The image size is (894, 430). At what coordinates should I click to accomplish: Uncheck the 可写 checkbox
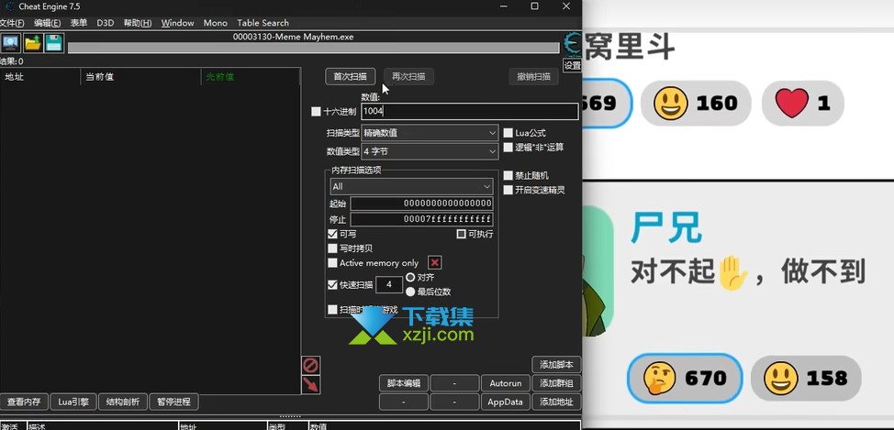332,234
